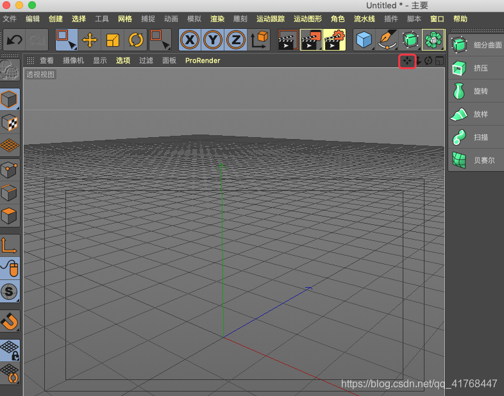
Task: Open the viewport 显示 menu
Action: tap(100, 61)
